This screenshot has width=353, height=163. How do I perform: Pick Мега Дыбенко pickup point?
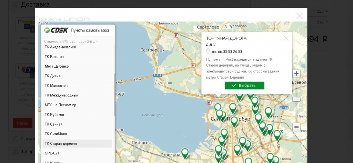click(x=57, y=66)
